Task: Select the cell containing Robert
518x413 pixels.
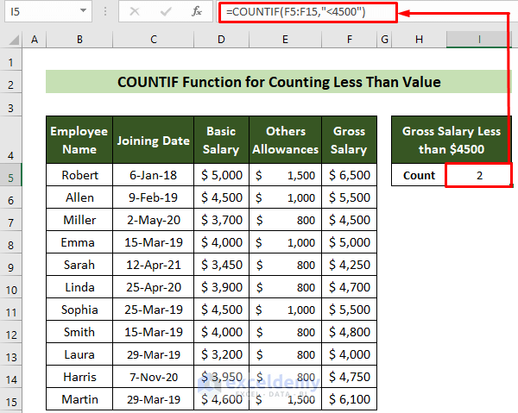Action: tap(79, 175)
